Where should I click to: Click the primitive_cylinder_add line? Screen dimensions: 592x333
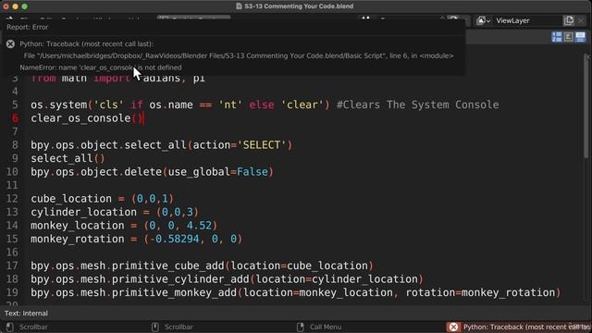[x=227, y=279]
